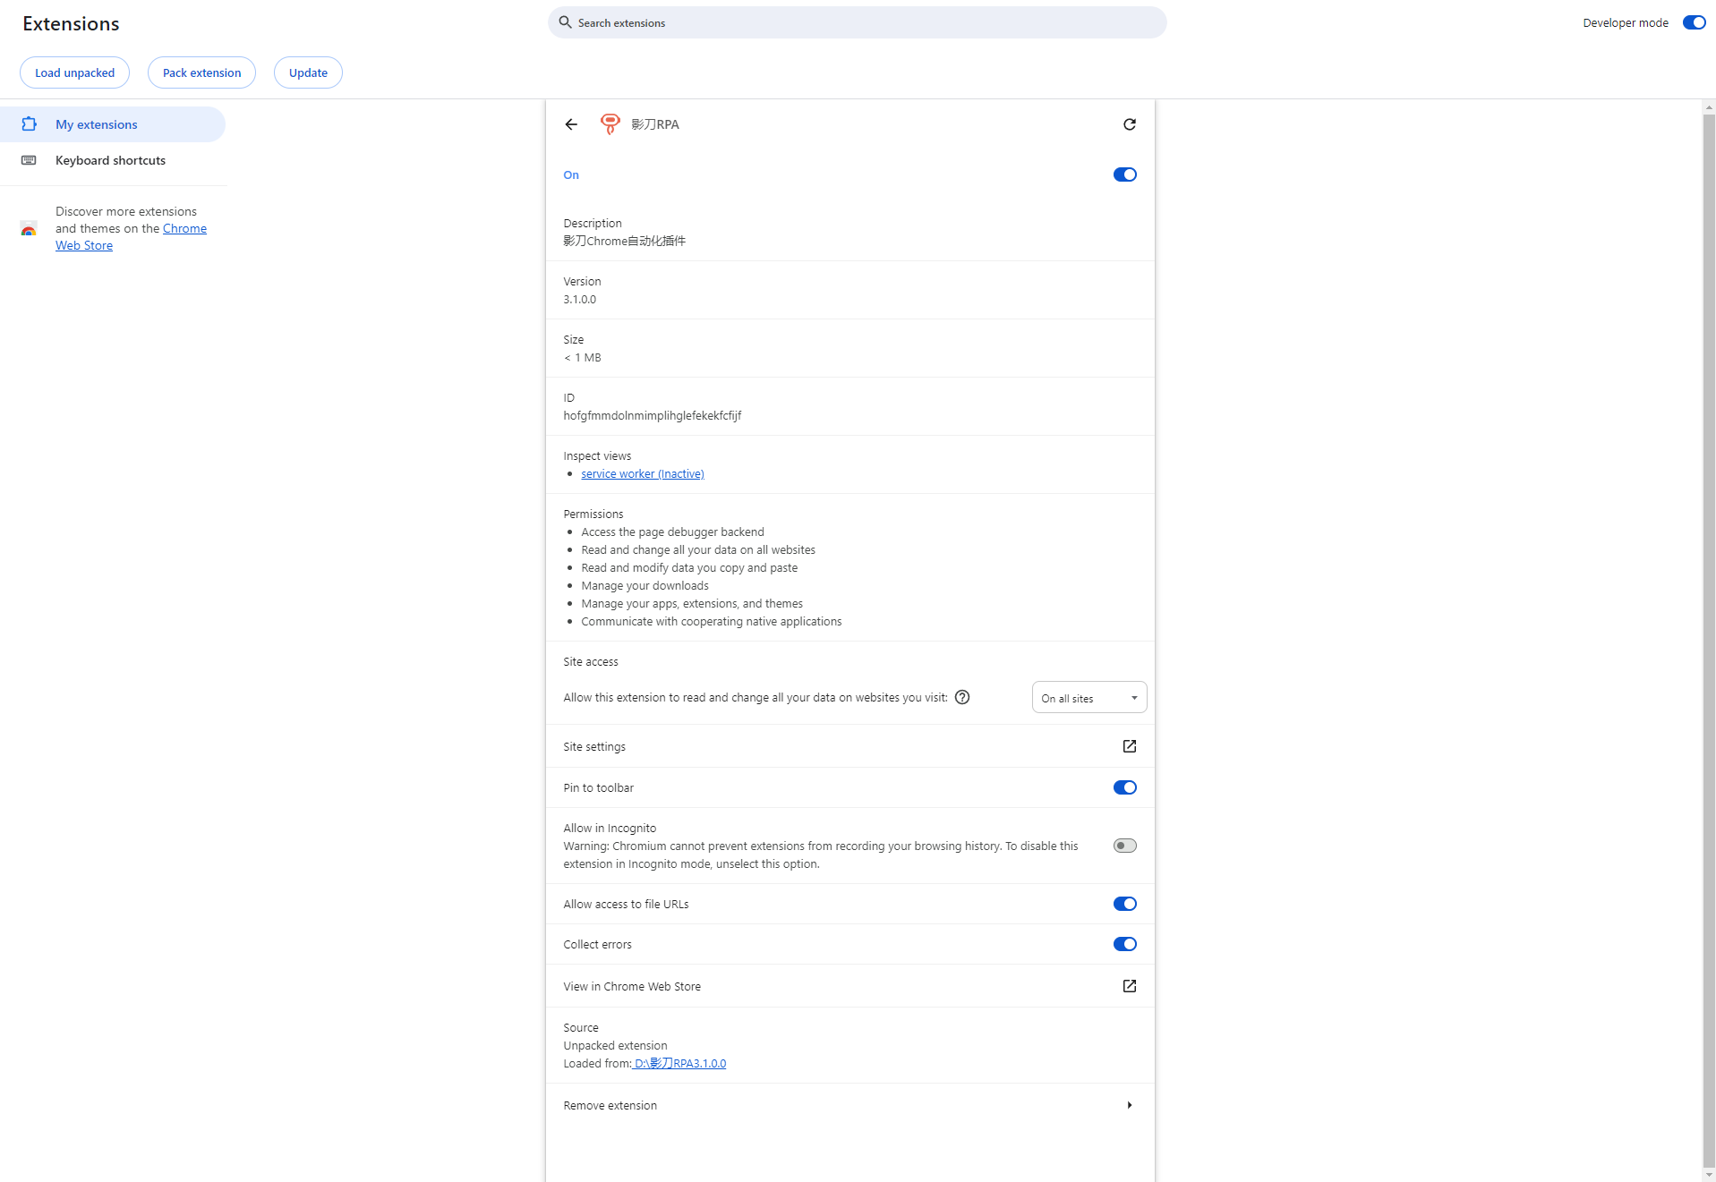Open Site settings external link icon
Screen dimensions: 1716x1182
(x=1130, y=746)
